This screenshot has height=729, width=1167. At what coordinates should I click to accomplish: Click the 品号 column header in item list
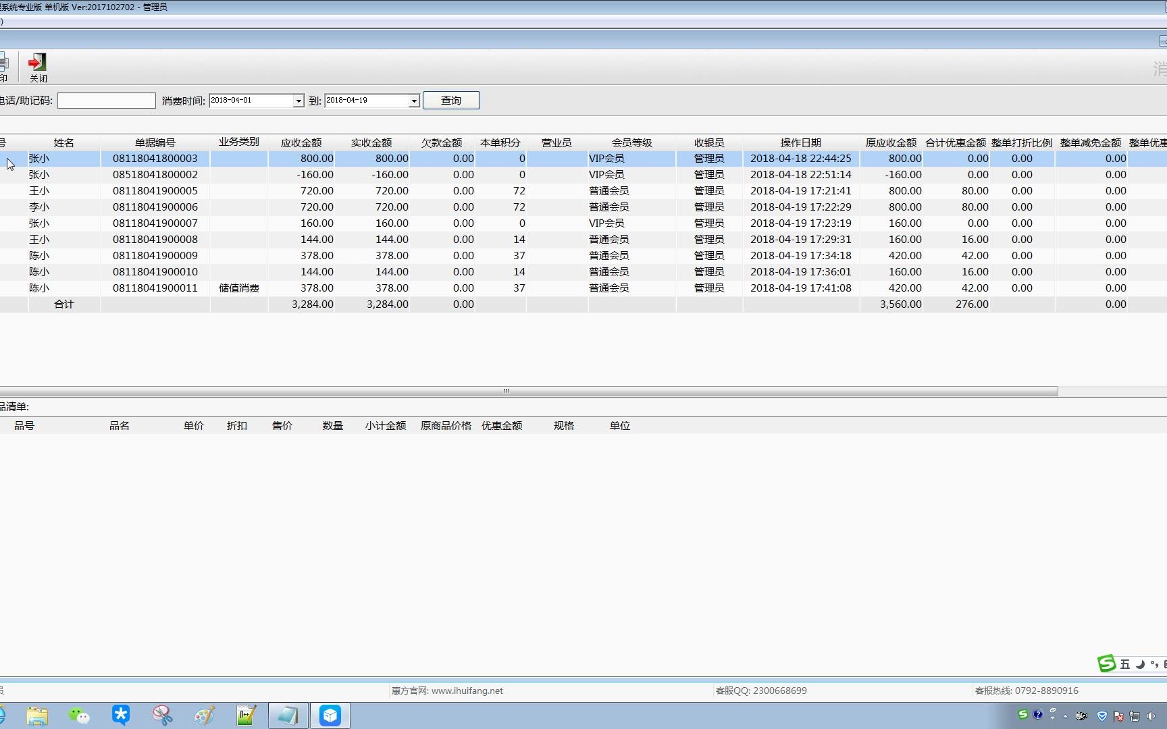pyautogui.click(x=24, y=426)
